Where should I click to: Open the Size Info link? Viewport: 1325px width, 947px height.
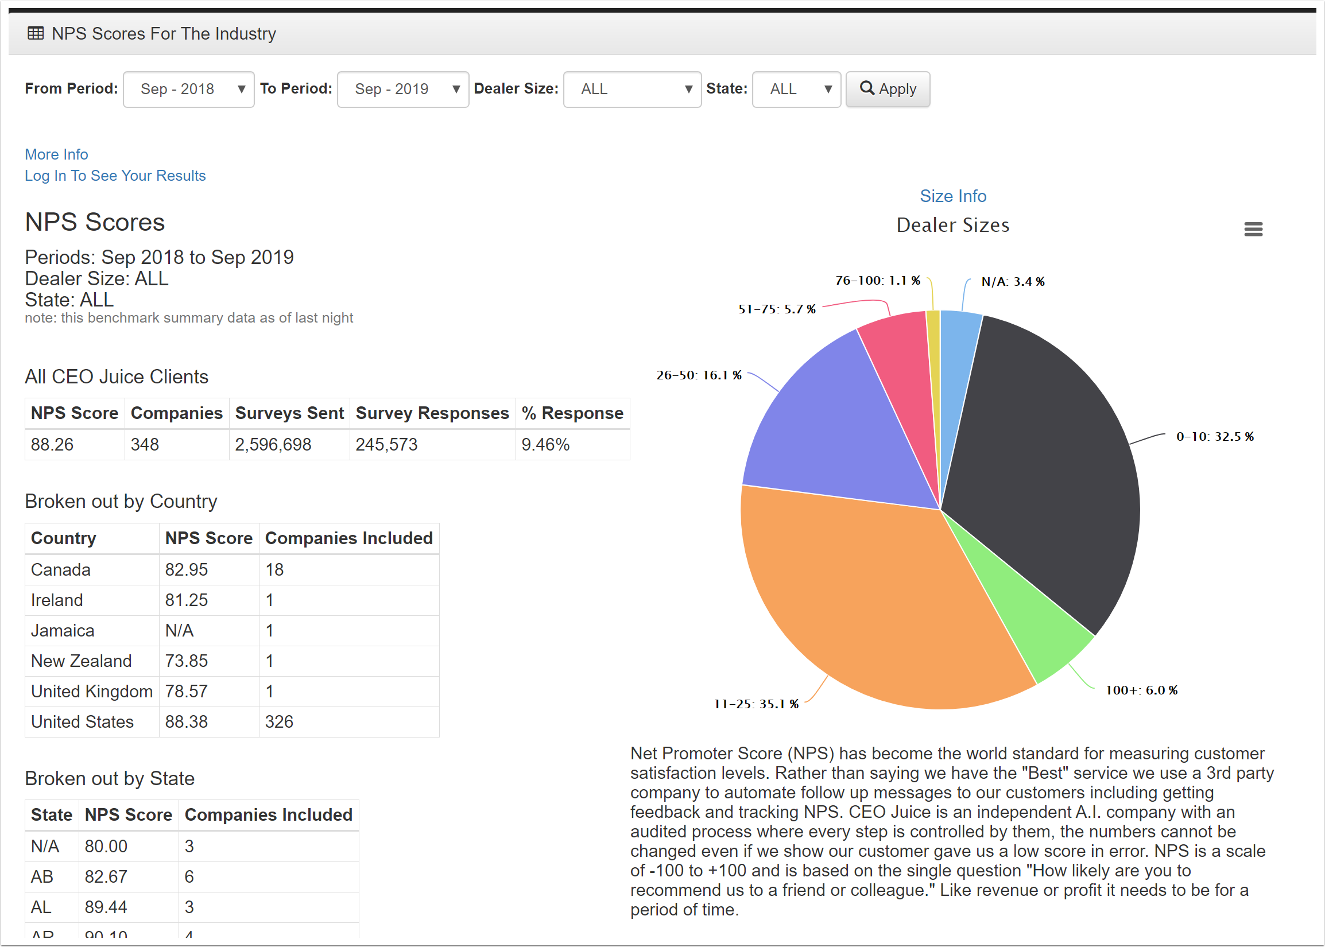953,196
